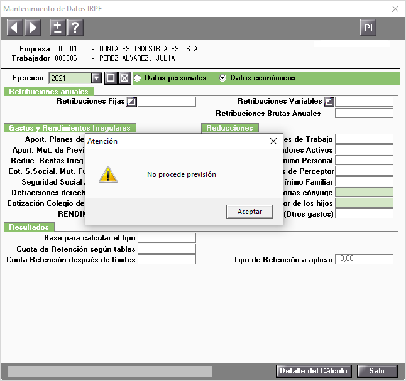Click the empty square icon next to Ejercicio
Screen dimensions: 406x381
[x=111, y=78]
